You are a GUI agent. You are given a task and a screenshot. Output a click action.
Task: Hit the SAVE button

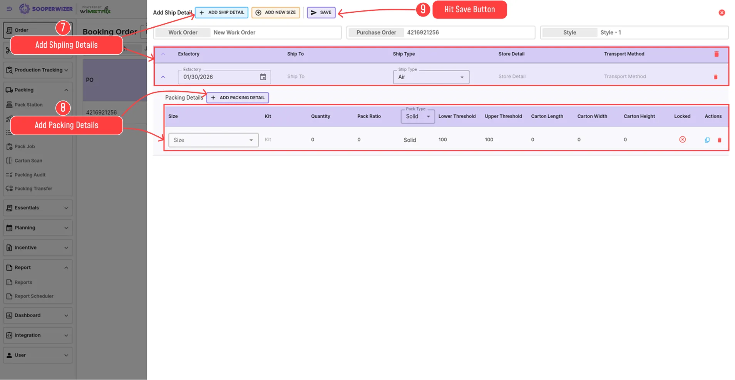click(x=321, y=12)
